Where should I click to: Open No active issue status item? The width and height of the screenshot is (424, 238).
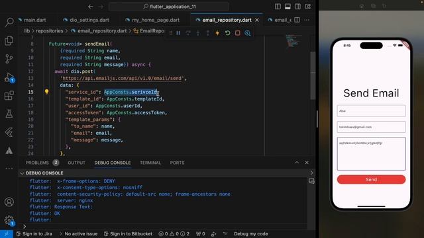[x=78, y=233]
